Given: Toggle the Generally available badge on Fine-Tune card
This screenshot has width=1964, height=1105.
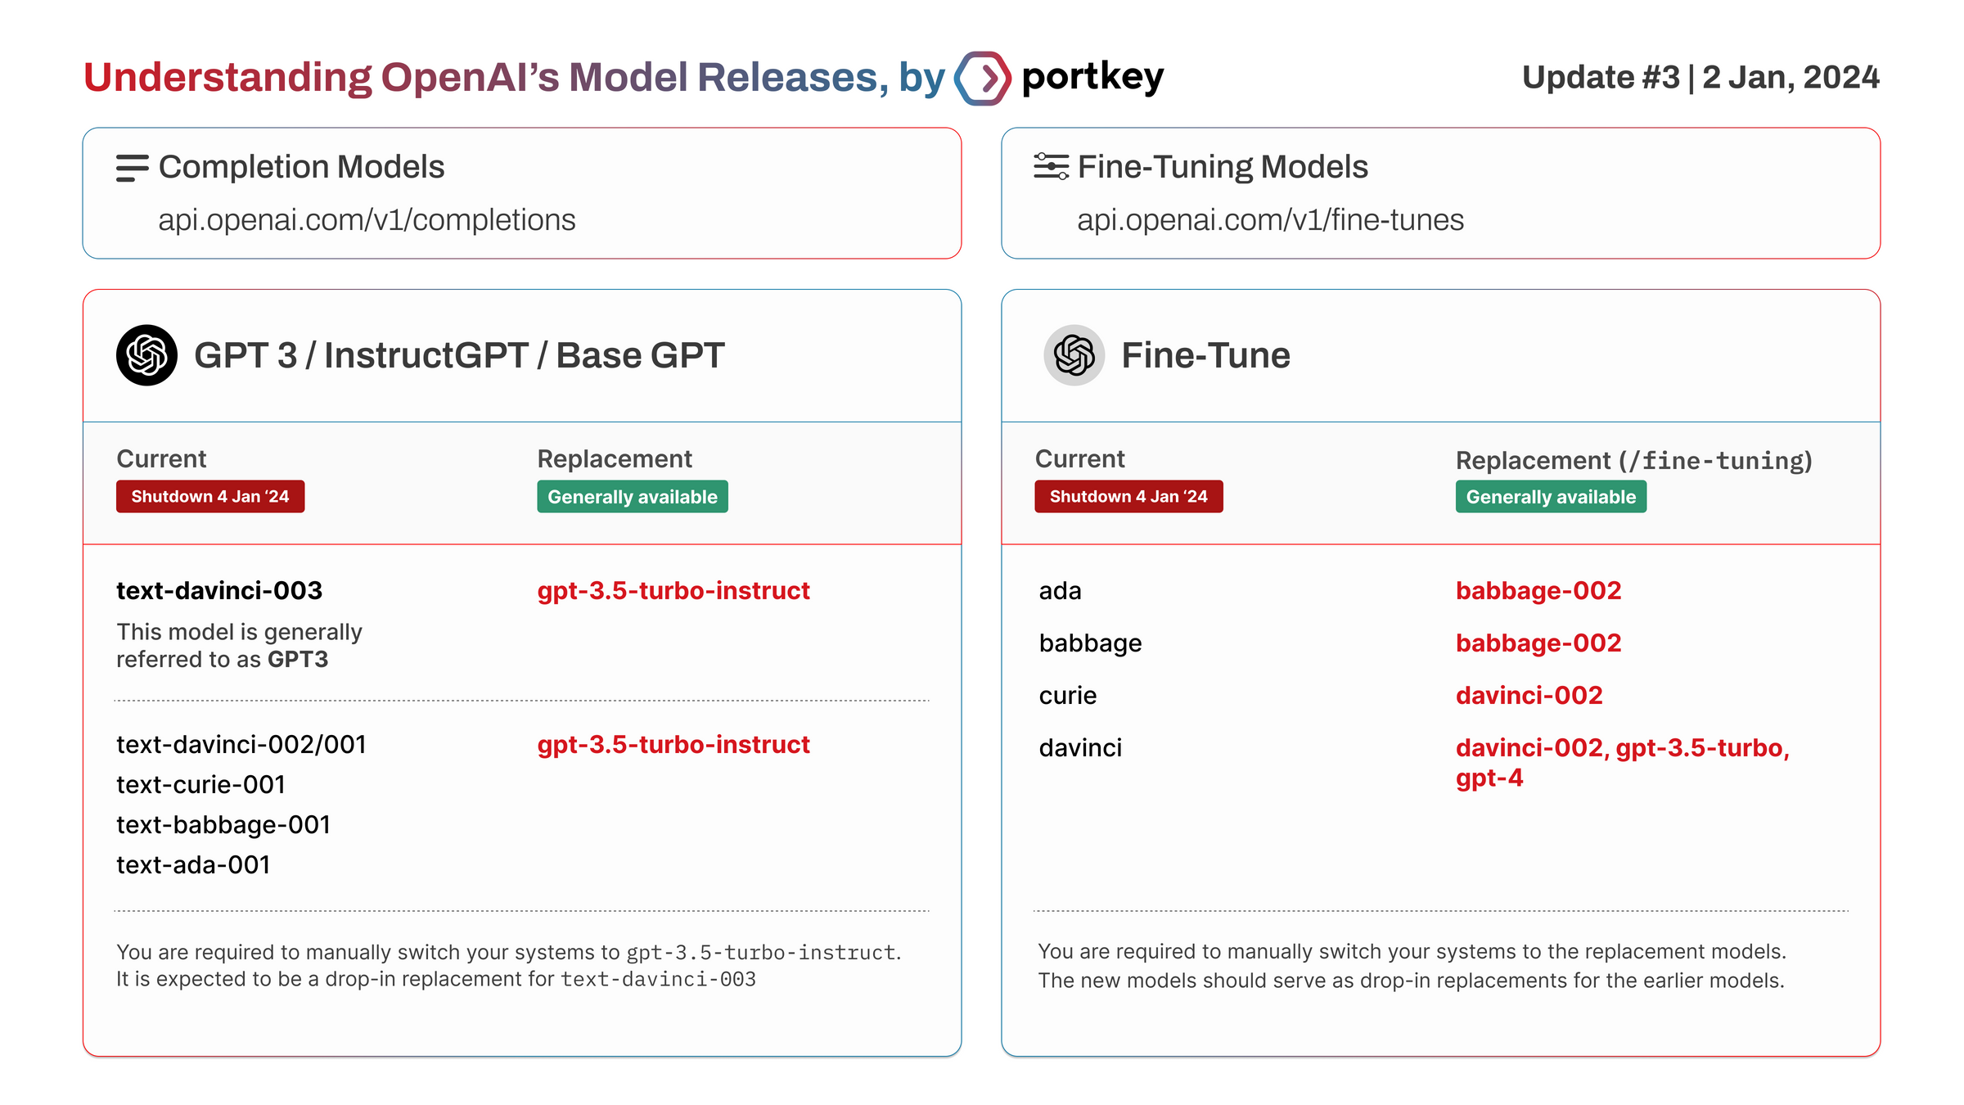Looking at the screenshot, I should click(1551, 496).
